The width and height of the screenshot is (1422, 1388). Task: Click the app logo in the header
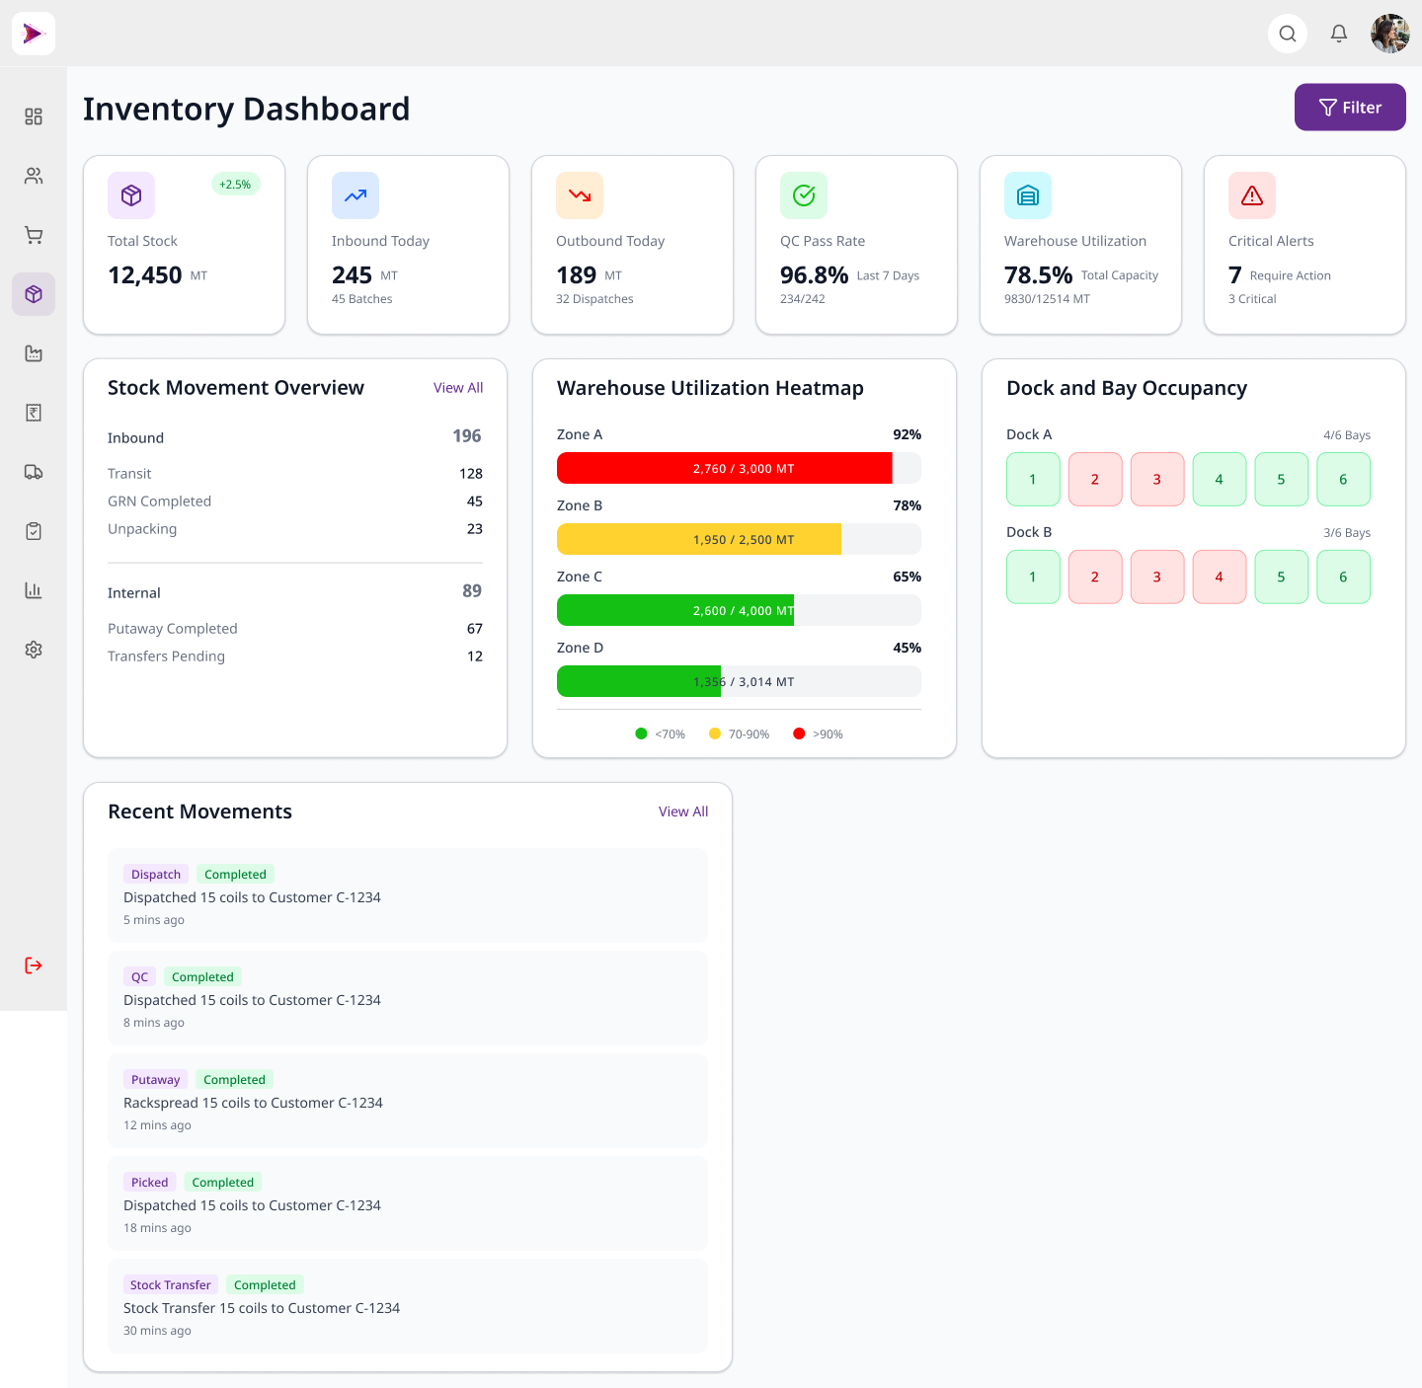coord(34,34)
